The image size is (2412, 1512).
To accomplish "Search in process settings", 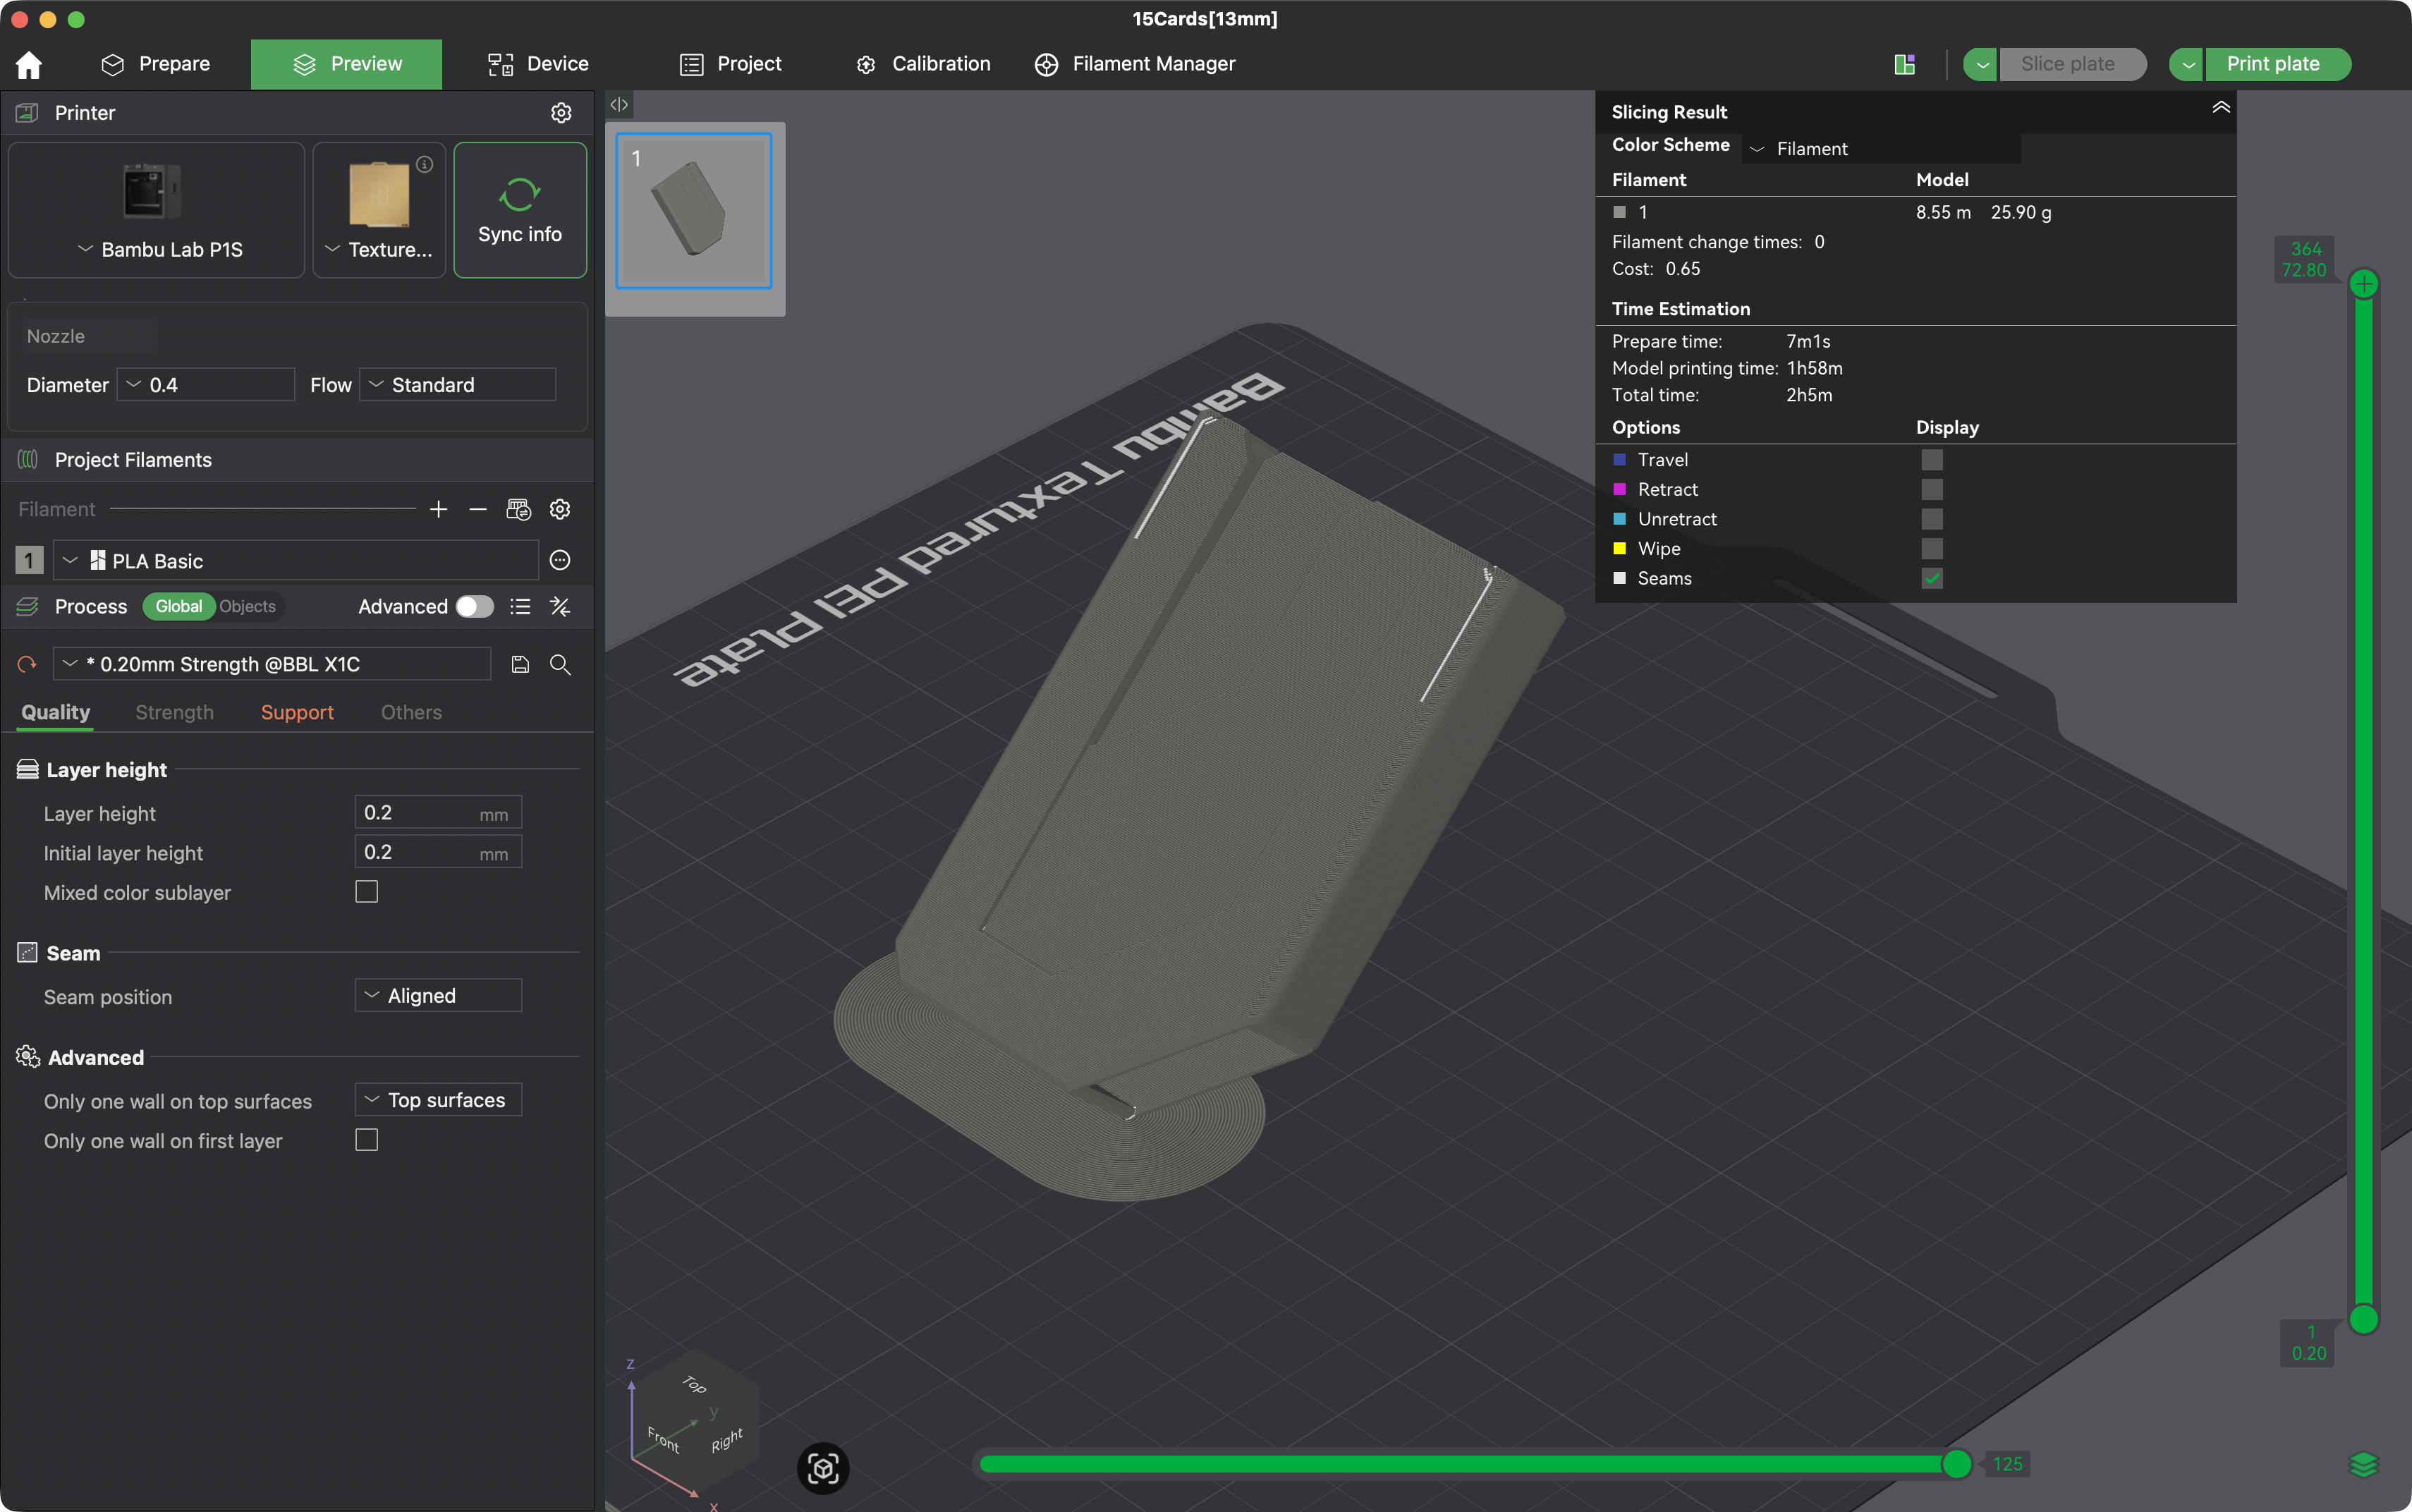I will (560, 664).
